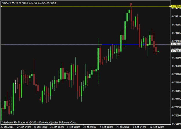Click the 31 Jan 16:00 time label
181x129 pixels.
click(57, 127)
